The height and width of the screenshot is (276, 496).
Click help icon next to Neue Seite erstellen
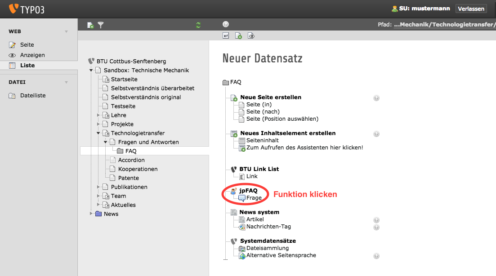pyautogui.click(x=376, y=98)
